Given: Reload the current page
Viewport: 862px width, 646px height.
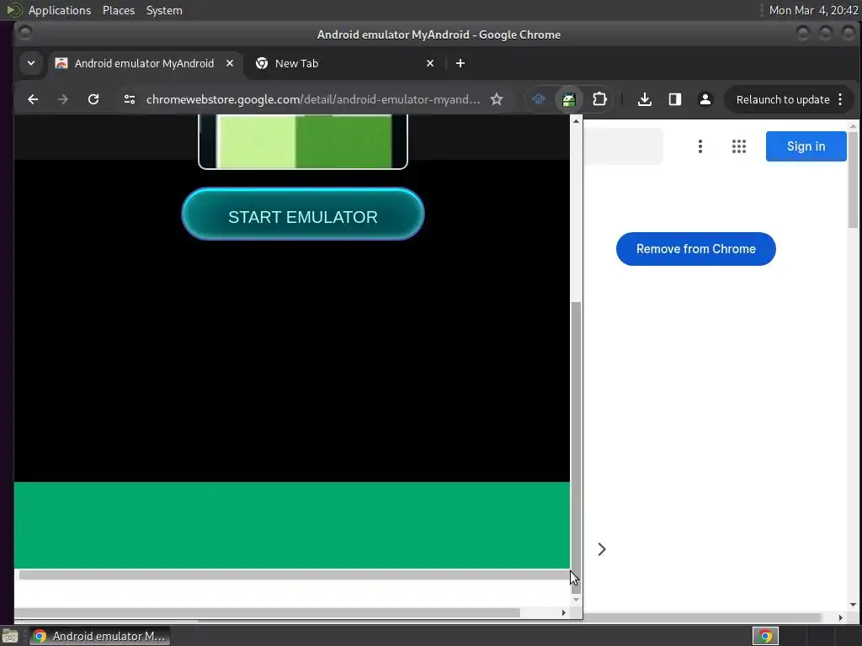Looking at the screenshot, I should pyautogui.click(x=93, y=99).
